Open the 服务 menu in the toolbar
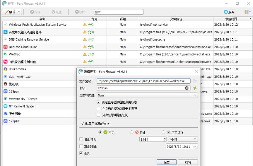The width and height of the screenshot is (253, 166). 229,12
